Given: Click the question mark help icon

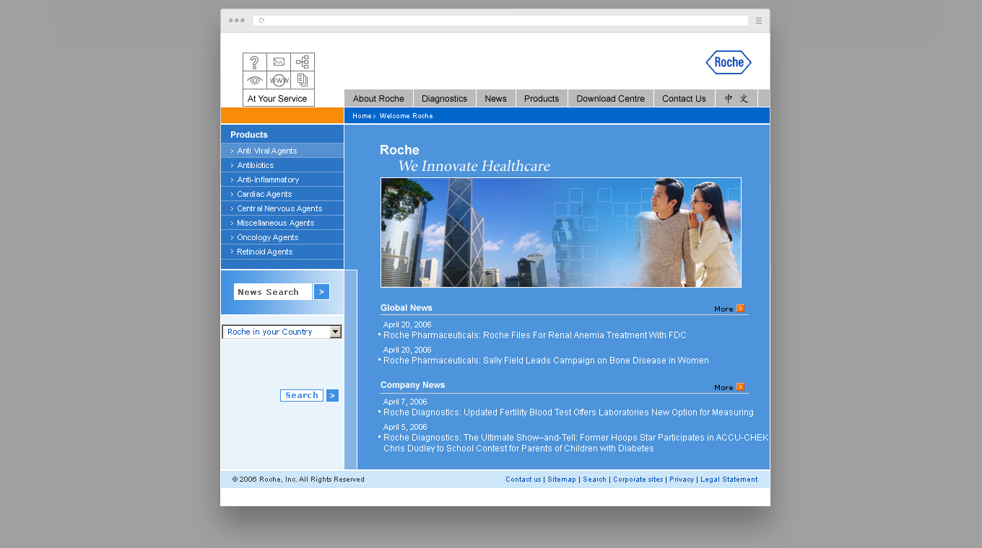Looking at the screenshot, I should [x=254, y=63].
